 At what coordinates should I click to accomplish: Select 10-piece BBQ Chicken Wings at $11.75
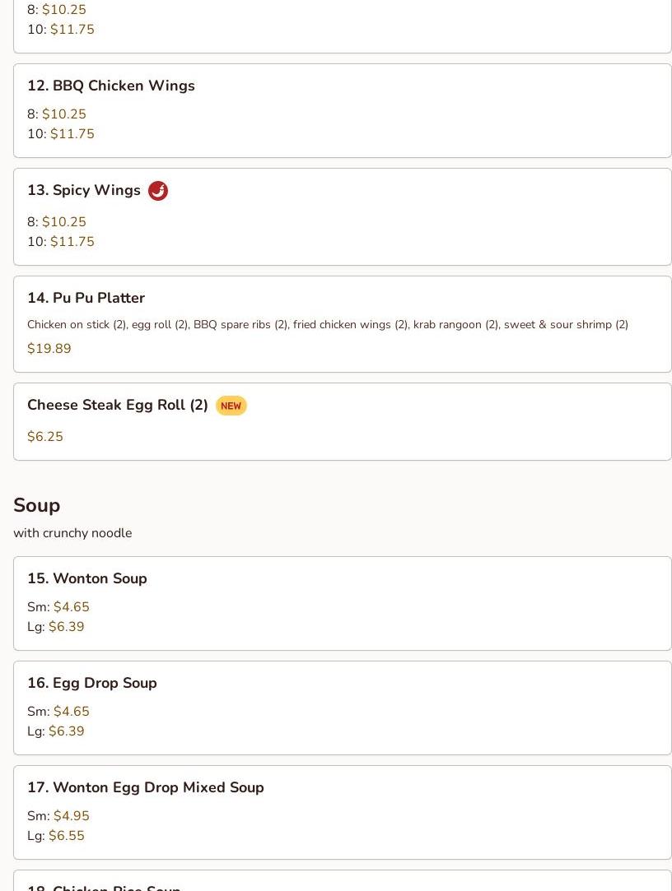click(x=72, y=134)
